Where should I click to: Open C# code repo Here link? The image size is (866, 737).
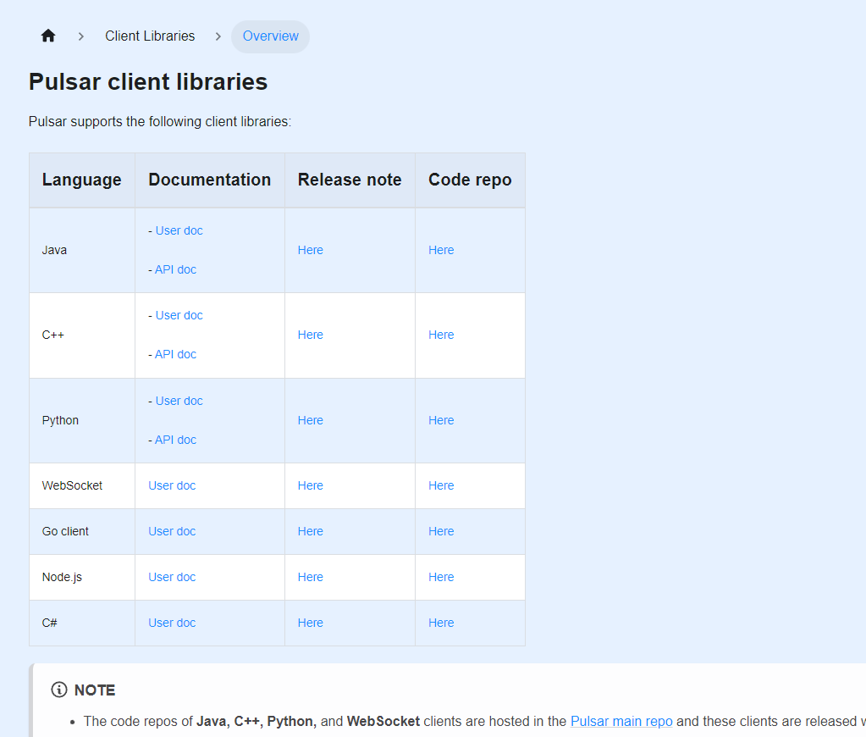[x=441, y=623]
